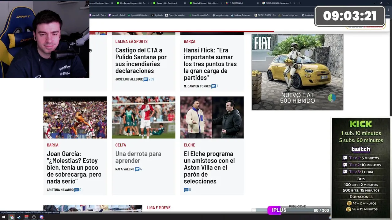Image resolution: width=392 pixels, height=220 pixels.
Task: Open Steam from taskbar
Action: pyautogui.click(x=19, y=217)
